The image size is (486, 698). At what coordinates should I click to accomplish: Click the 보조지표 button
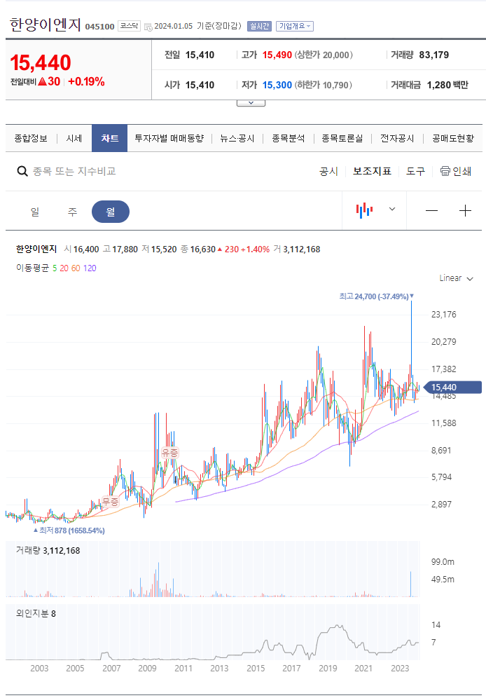tap(372, 172)
